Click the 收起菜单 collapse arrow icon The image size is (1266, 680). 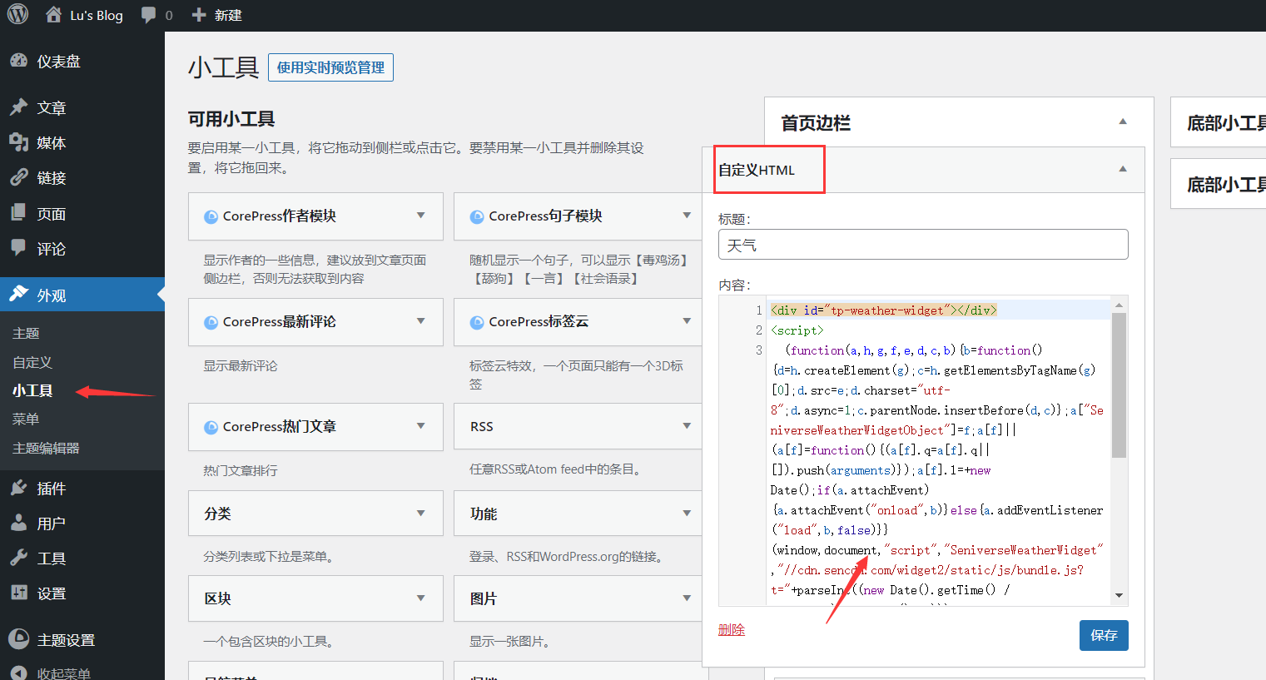click(x=18, y=673)
